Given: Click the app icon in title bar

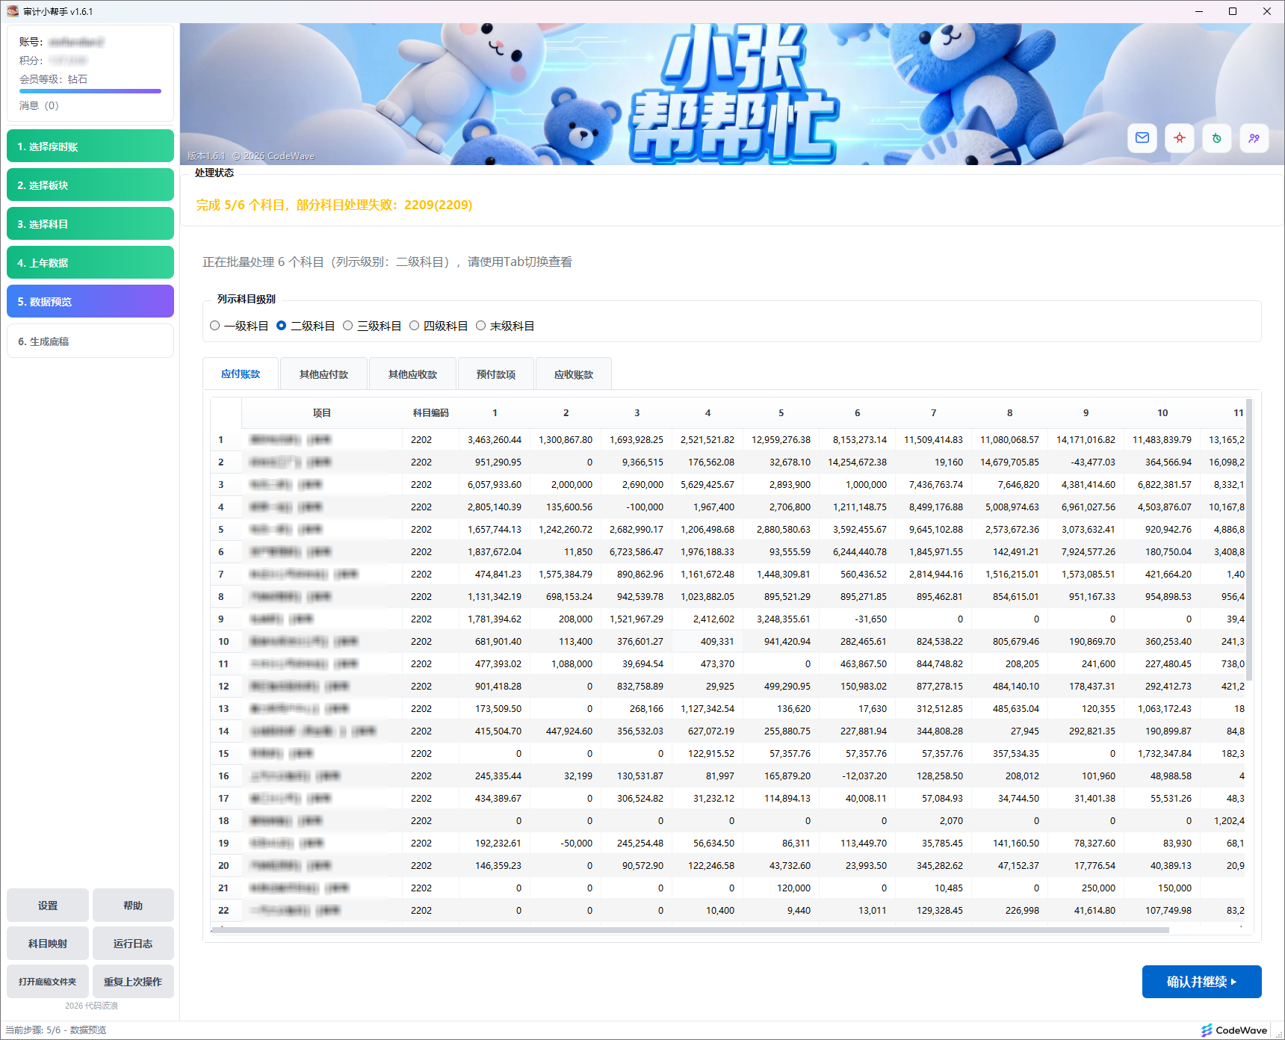Looking at the screenshot, I should [x=12, y=11].
